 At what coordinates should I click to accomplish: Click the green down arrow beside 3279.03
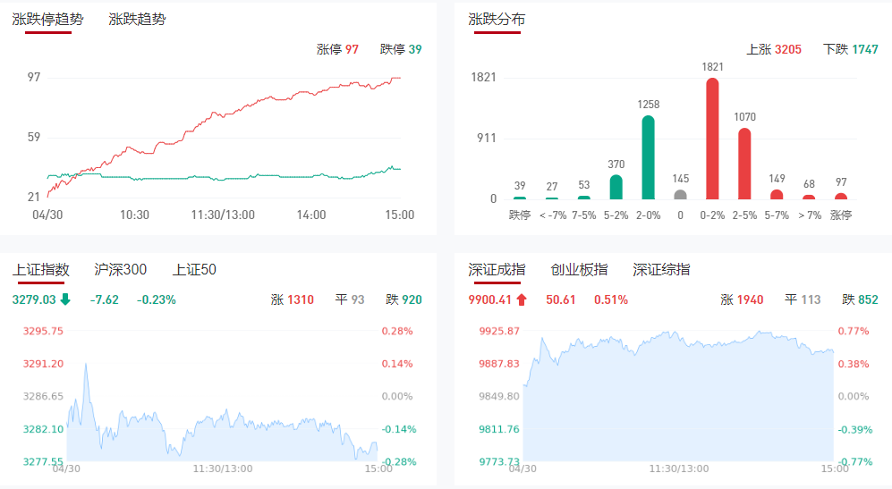tap(65, 299)
